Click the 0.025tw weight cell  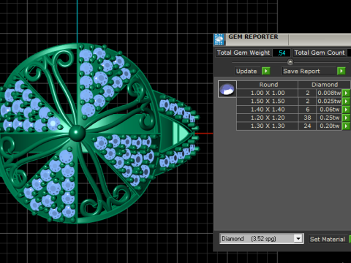[x=329, y=102]
